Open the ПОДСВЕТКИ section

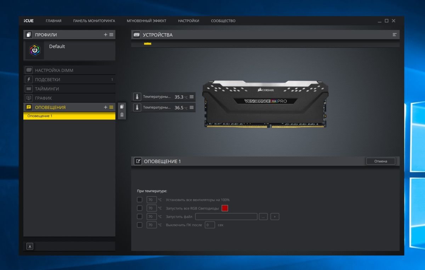click(69, 79)
